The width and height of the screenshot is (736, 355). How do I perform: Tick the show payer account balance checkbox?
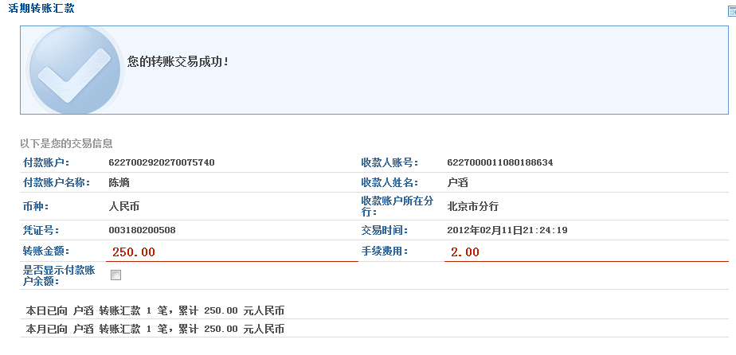pyautogui.click(x=115, y=275)
